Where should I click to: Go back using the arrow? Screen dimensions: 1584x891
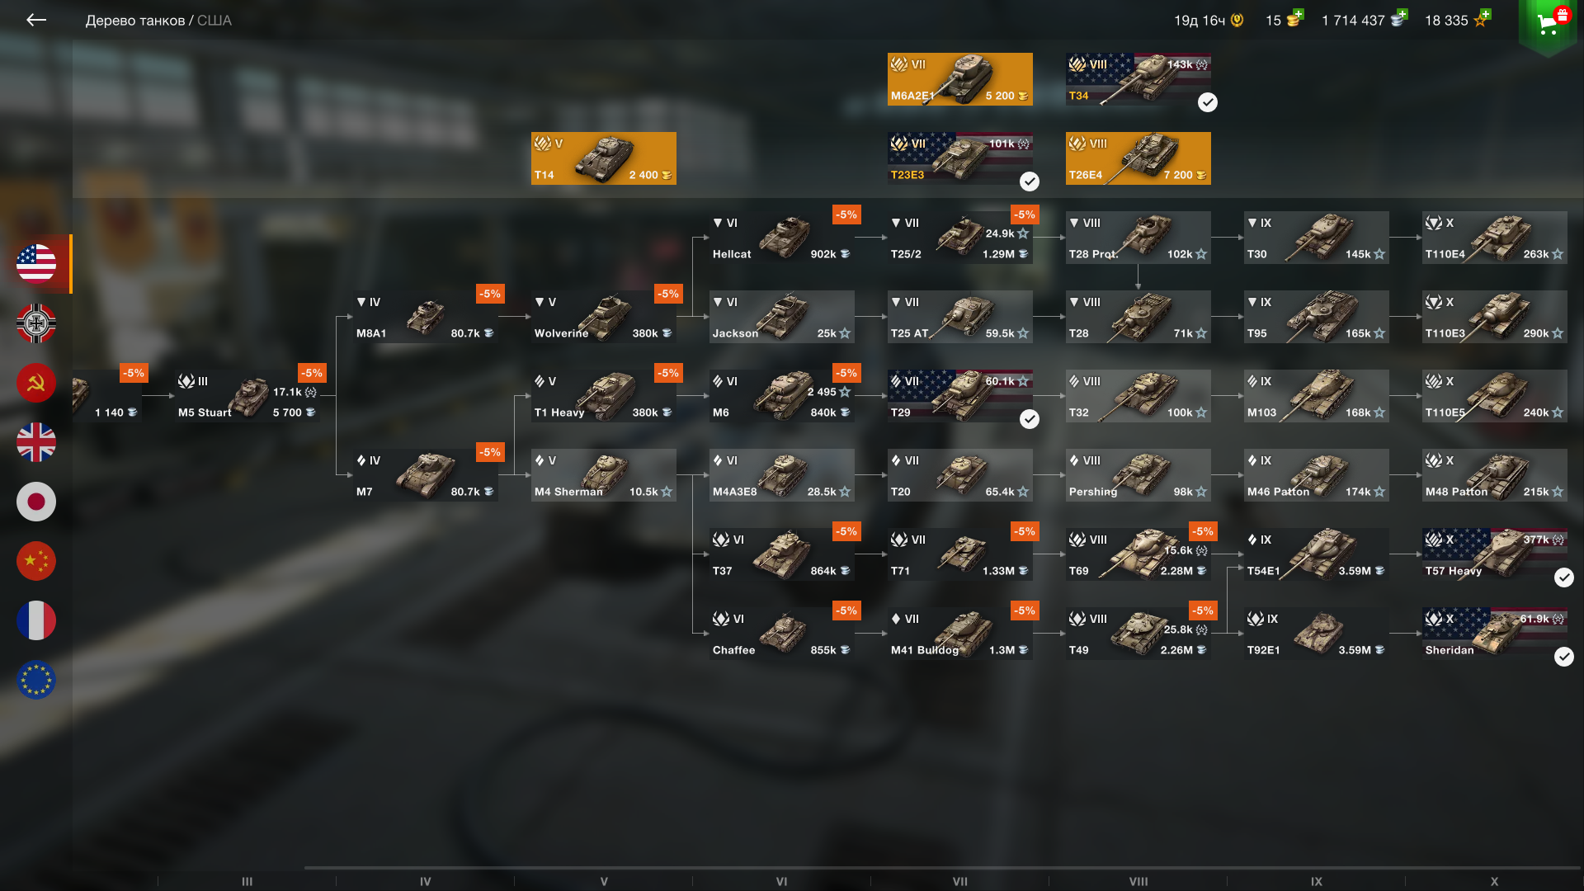36,20
